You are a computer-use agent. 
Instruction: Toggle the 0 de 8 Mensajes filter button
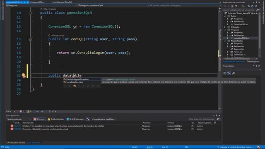pyautogui.click(x=75, y=119)
